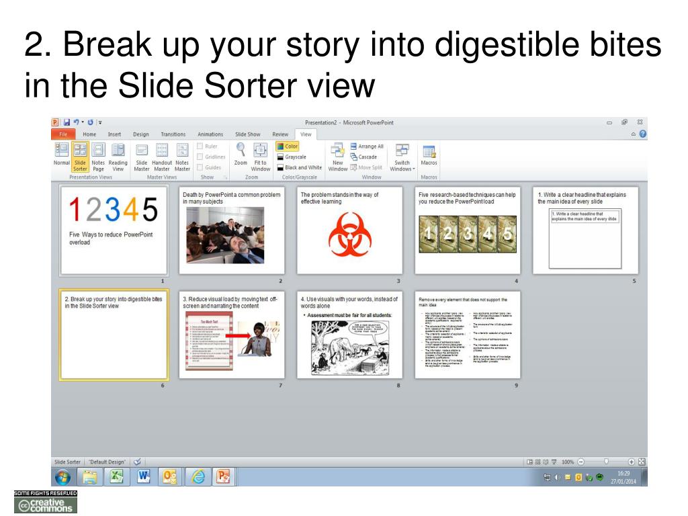Start Slide Show from status bar icon
The width and height of the screenshot is (688, 516).
click(x=554, y=462)
